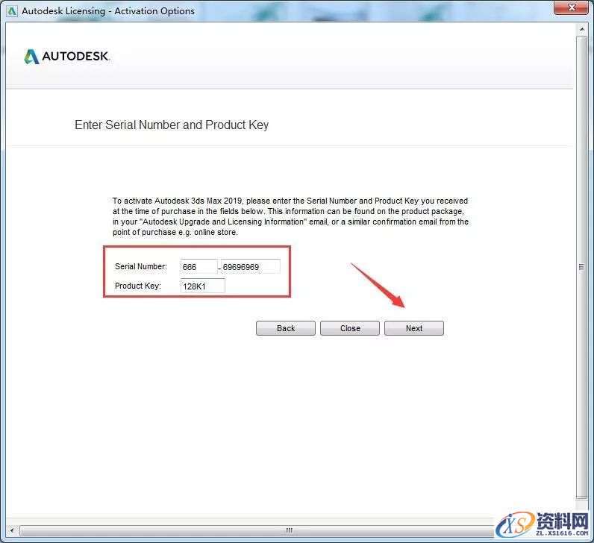Click the activation instructions paragraph text
This screenshot has width=594, height=543.
pyautogui.click(x=290, y=216)
